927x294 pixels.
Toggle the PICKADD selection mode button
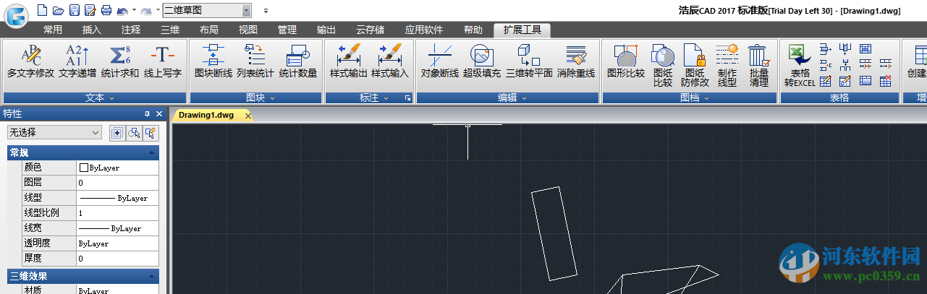click(x=117, y=132)
